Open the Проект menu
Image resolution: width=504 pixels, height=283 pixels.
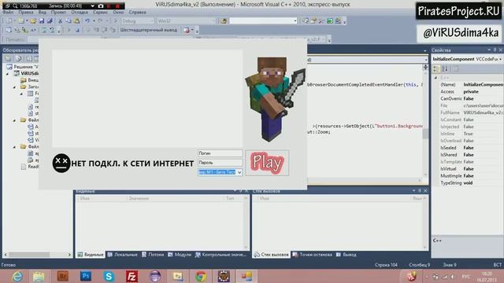click(58, 13)
